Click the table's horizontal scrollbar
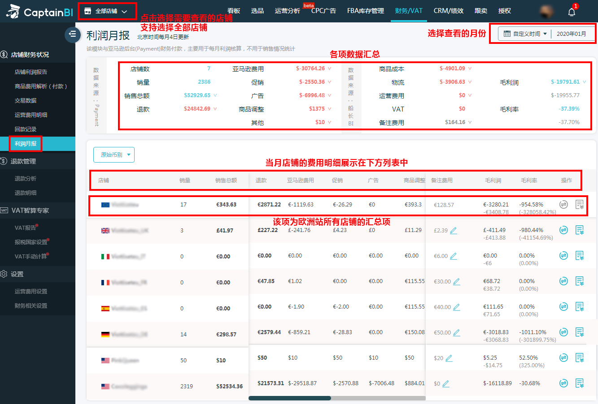The width and height of the screenshot is (598, 404). tap(290, 398)
